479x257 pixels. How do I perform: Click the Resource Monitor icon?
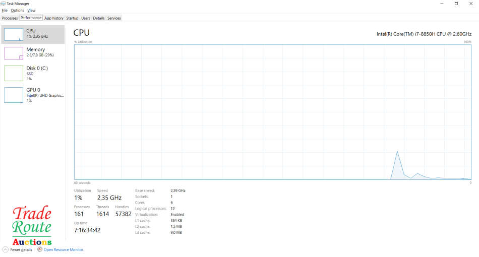[39, 249]
